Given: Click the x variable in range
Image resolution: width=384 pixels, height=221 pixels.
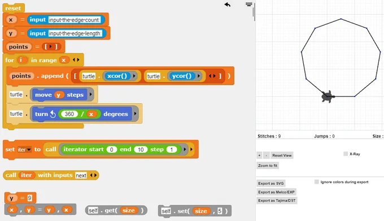Looking at the screenshot, I should [x=64, y=60].
